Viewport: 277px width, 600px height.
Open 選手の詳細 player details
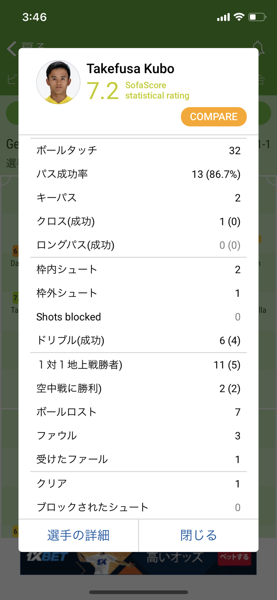tap(79, 535)
